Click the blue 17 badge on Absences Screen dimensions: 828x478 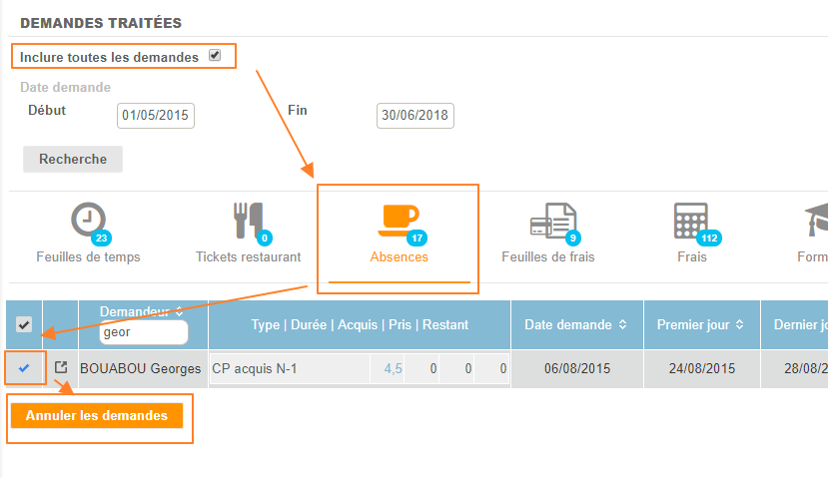[415, 239]
